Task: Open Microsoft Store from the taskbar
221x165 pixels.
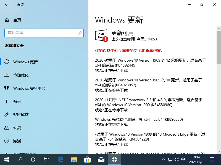Action: [x=88, y=159]
